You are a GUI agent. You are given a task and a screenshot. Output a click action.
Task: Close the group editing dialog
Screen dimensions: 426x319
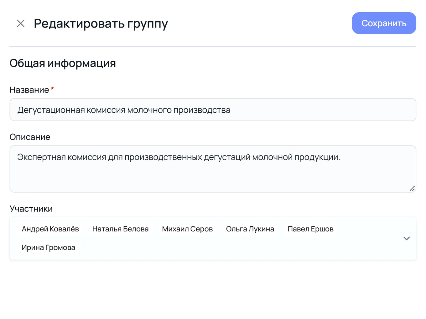[21, 23]
